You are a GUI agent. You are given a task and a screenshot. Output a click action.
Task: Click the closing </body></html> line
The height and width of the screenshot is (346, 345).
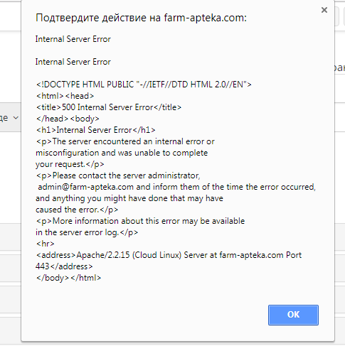[x=68, y=278]
